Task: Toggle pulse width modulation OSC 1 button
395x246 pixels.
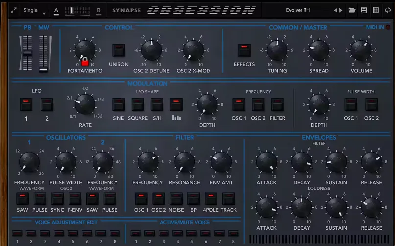Action: (350, 105)
